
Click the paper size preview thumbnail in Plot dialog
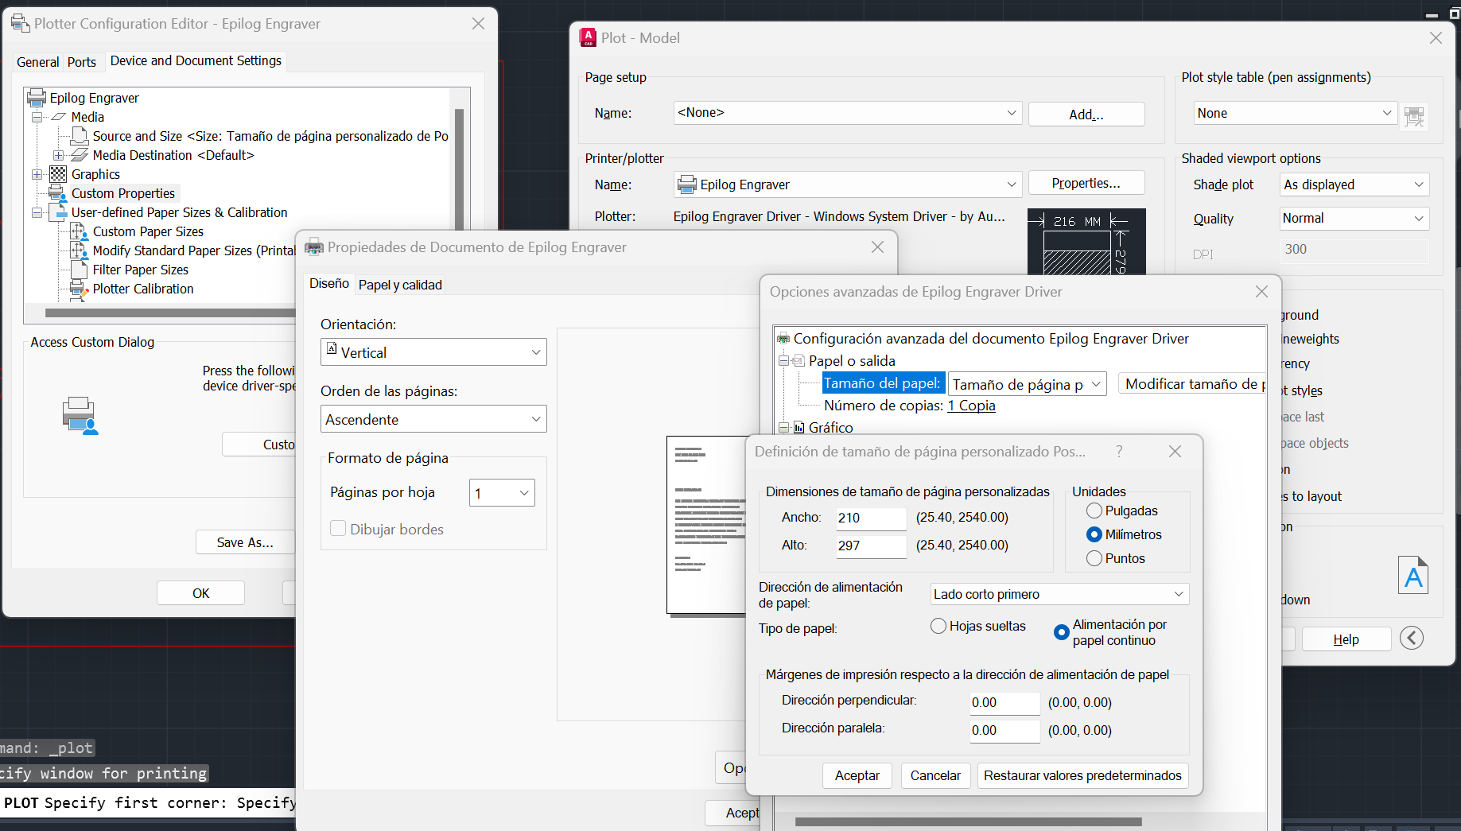coord(1086,242)
